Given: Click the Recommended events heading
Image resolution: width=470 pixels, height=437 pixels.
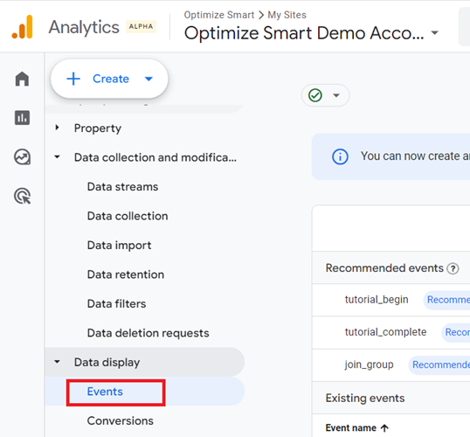Looking at the screenshot, I should (x=384, y=268).
